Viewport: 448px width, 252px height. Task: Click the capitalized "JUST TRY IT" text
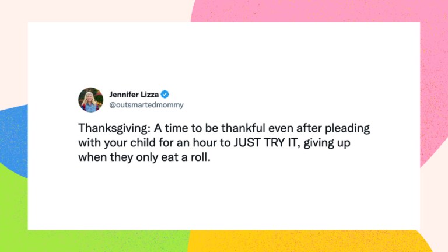266,142
